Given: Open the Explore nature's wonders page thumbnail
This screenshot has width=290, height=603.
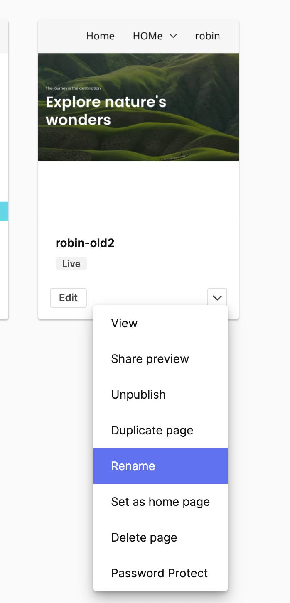Looking at the screenshot, I should [x=138, y=106].
